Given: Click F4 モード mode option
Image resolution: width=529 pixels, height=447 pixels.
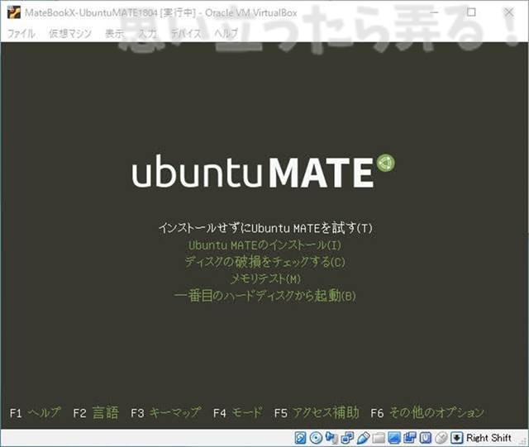Looking at the screenshot, I should point(238,412).
